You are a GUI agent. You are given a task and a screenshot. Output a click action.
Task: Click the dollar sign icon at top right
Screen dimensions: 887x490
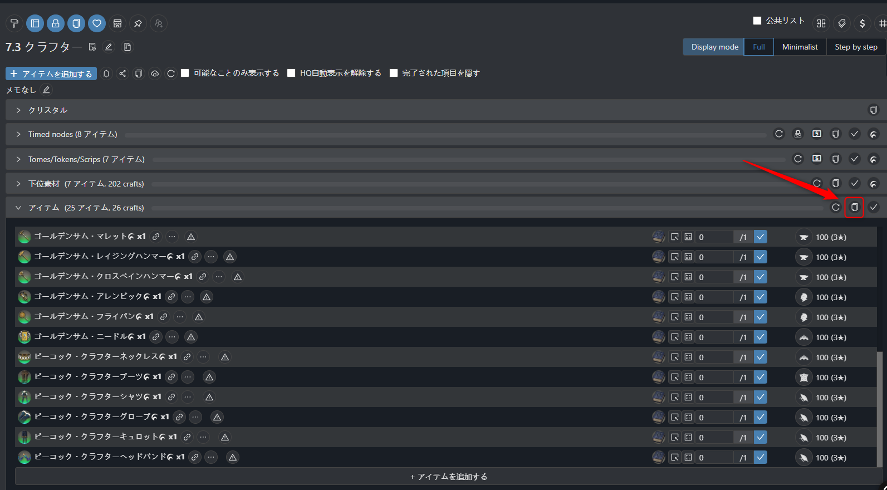(863, 23)
